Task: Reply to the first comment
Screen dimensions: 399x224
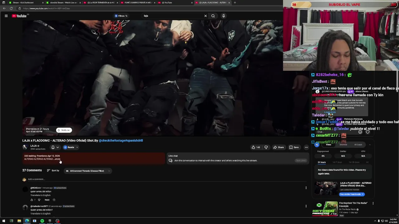Action: 47,200
